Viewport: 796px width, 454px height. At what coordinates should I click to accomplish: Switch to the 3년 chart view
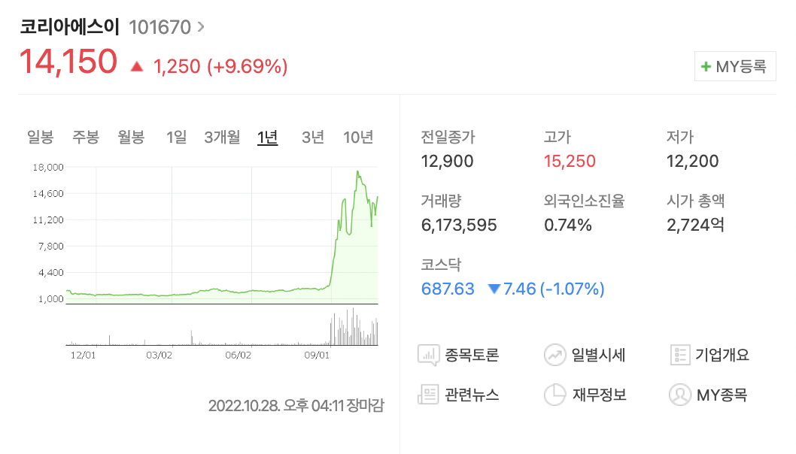(311, 138)
